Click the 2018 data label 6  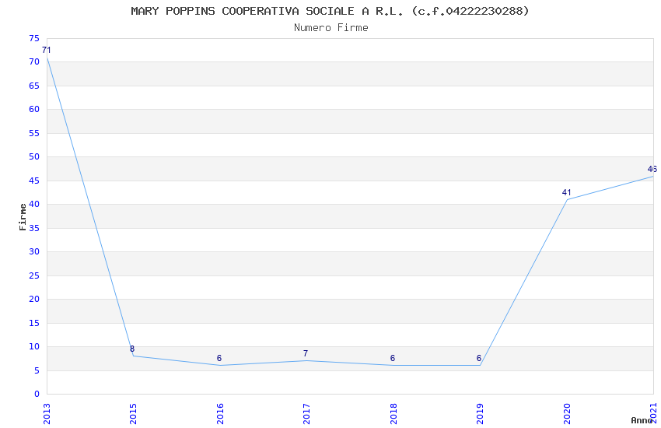[393, 358]
